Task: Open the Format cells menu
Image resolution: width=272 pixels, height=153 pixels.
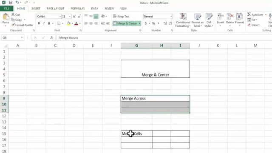Action: pos(240,20)
